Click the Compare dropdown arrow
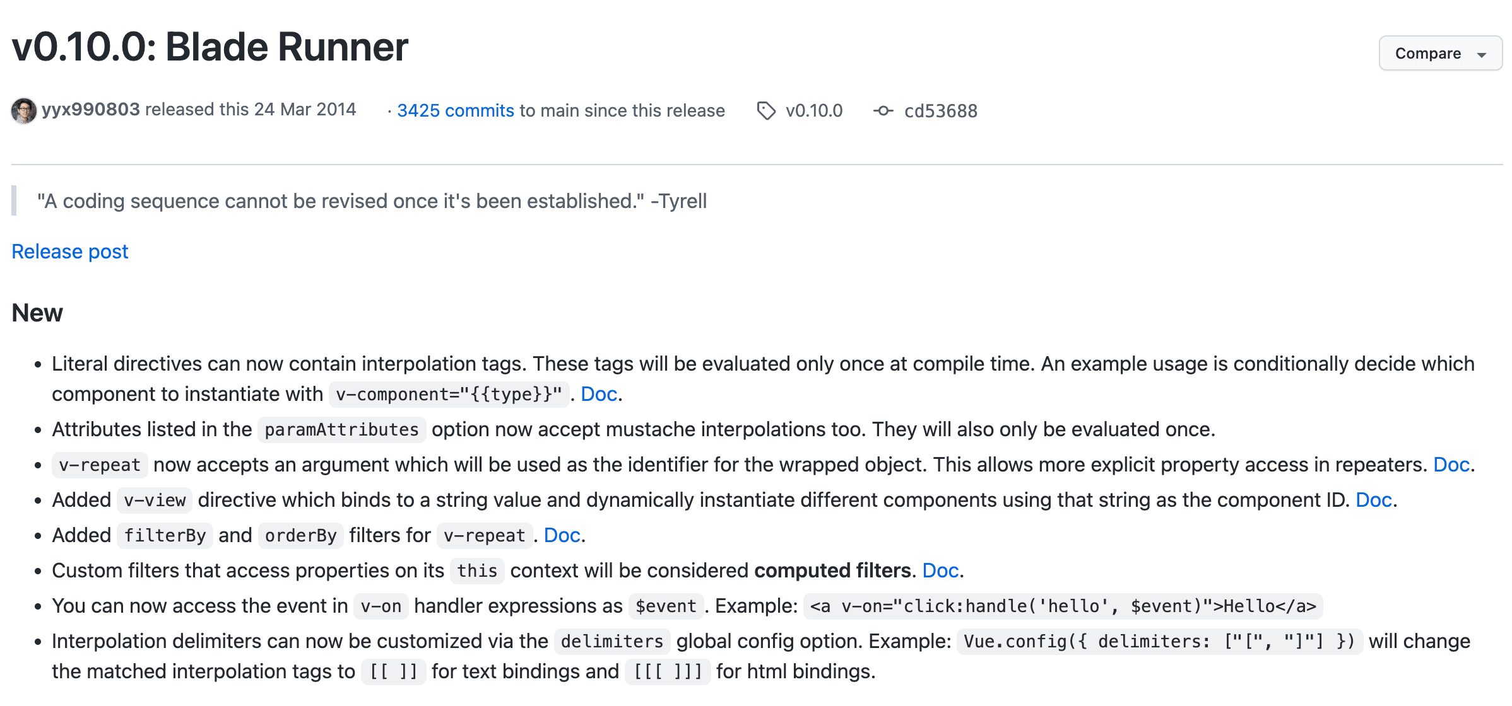 pyautogui.click(x=1482, y=55)
